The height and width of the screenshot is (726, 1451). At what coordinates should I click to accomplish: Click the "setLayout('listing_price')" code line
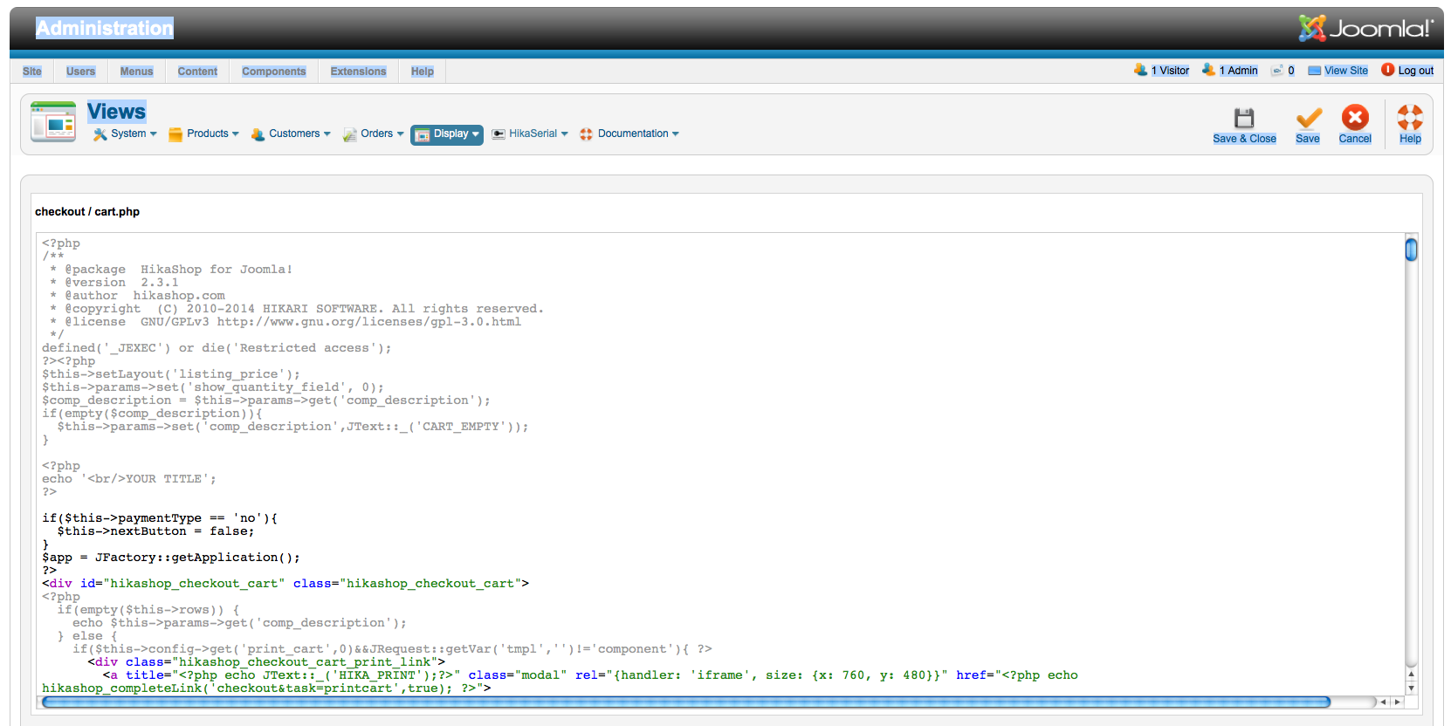click(171, 374)
